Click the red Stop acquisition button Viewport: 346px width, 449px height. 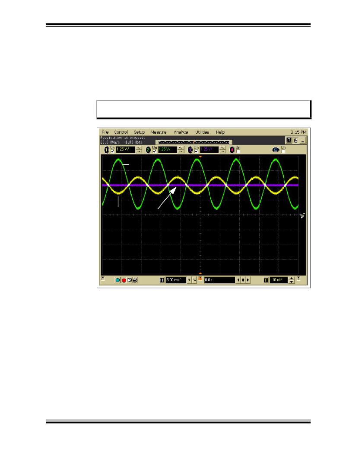(x=124, y=280)
